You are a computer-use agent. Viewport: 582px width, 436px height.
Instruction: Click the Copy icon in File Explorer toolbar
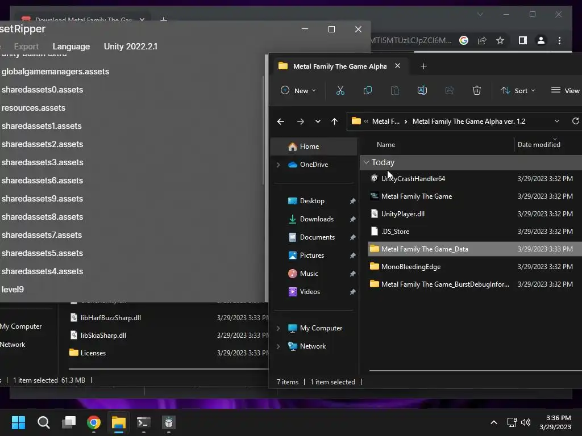point(368,90)
